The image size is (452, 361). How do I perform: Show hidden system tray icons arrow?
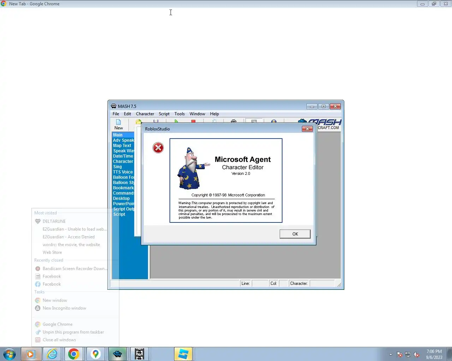point(391,354)
